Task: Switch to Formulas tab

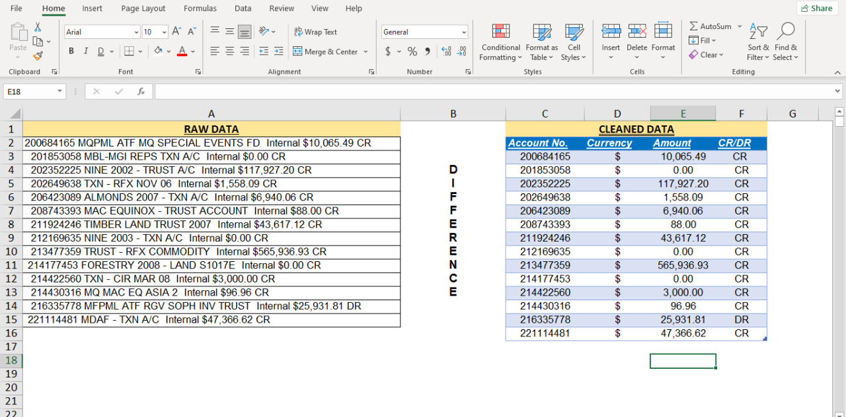Action: 200,9
